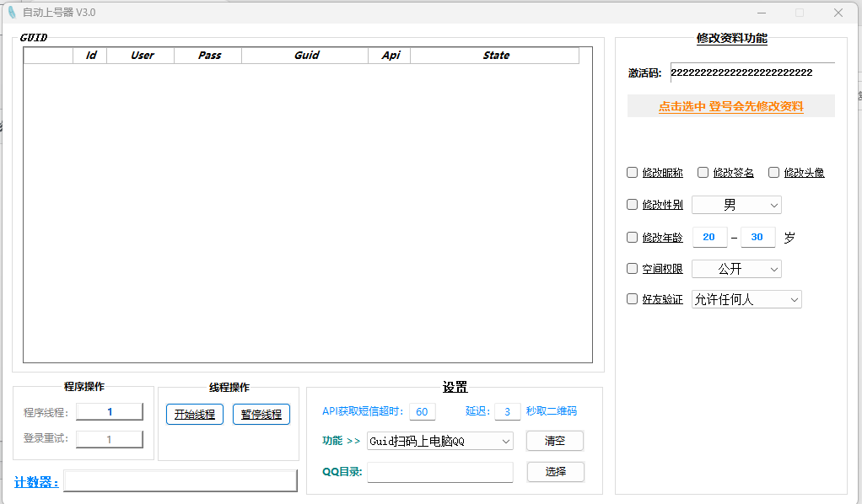862x504 pixels.
Task: Click the 激活码 input field
Action: (751, 73)
